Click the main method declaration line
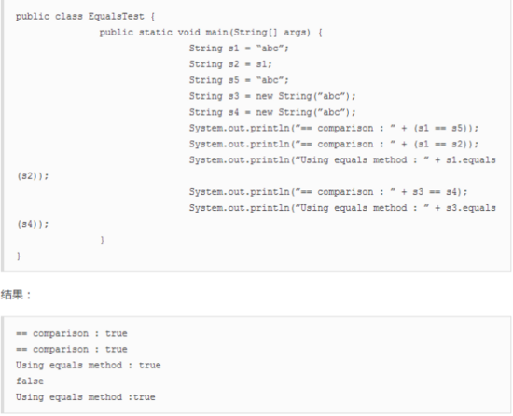The image size is (513, 416). (x=211, y=33)
